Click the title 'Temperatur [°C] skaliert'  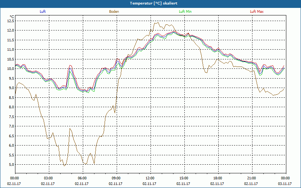154,3
